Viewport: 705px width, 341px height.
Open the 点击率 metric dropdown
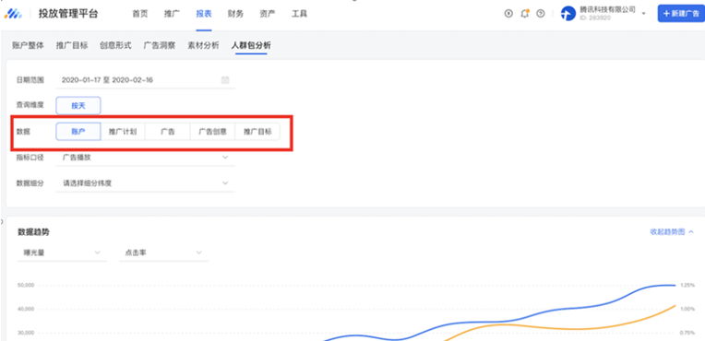click(163, 253)
